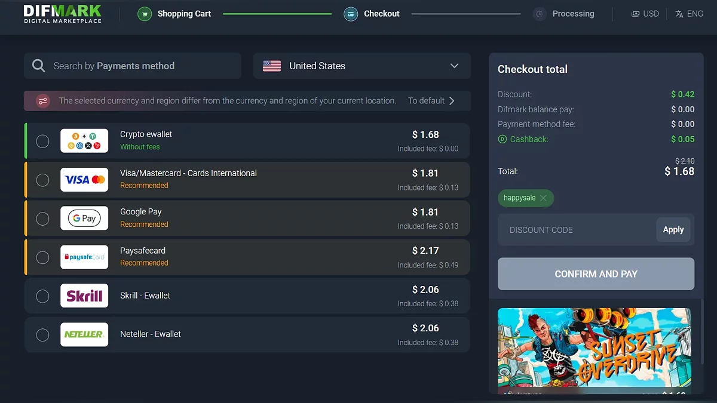Click the Visa/Mastercard logo
Screen dimensions: 717x403
click(84, 180)
